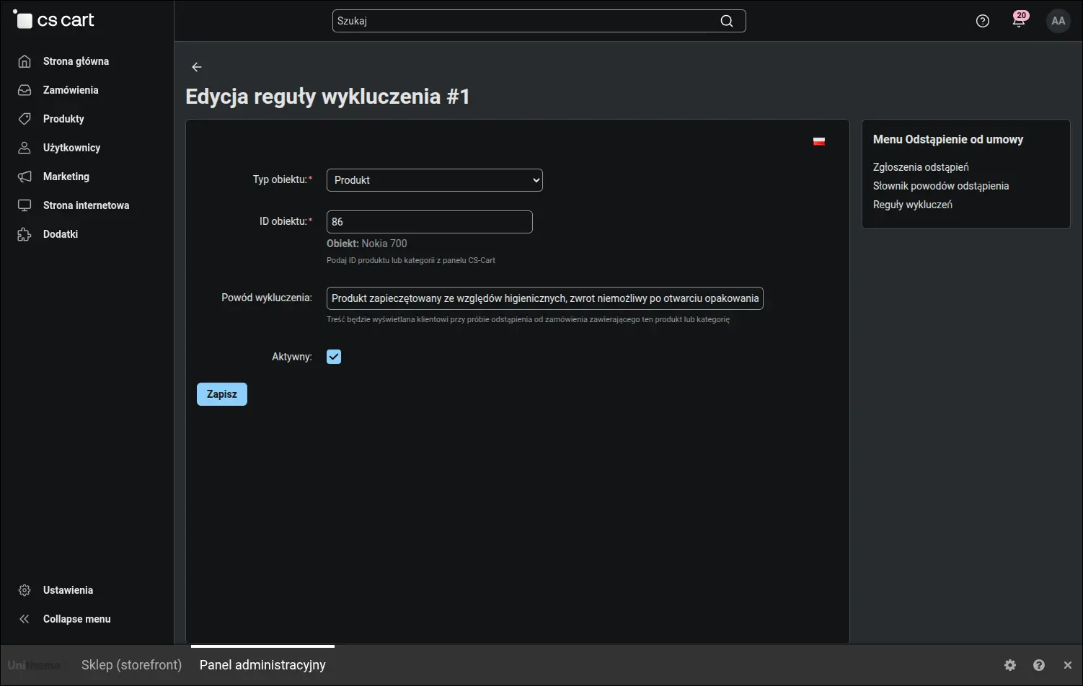This screenshot has height=686, width=1083.
Task: Click the Zapisz button
Action: pyautogui.click(x=222, y=394)
